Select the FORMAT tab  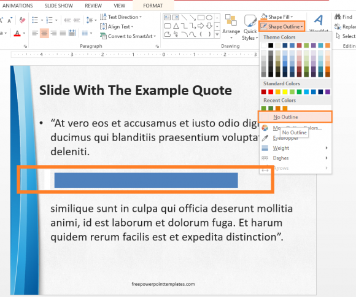(153, 6)
